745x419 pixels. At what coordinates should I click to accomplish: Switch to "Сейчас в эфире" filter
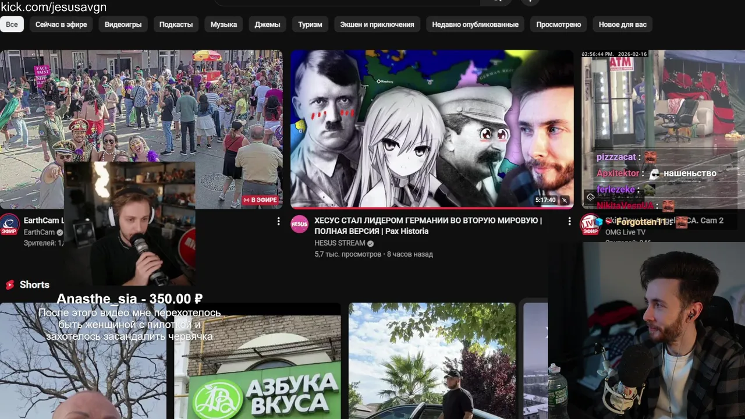click(x=61, y=24)
